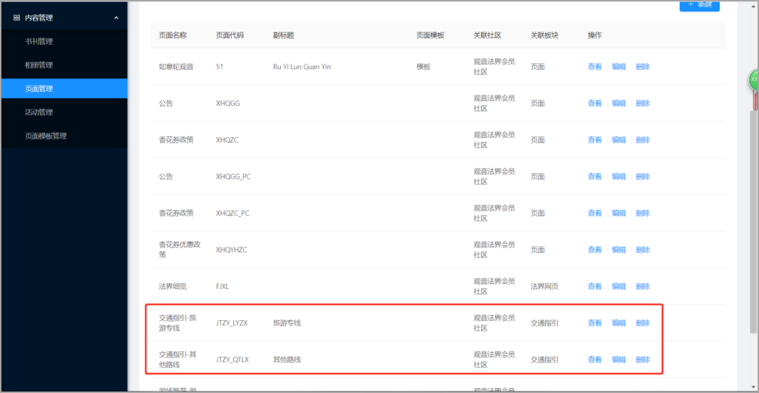
Task: View the 香花券优惠政策 row
Action: (x=594, y=250)
